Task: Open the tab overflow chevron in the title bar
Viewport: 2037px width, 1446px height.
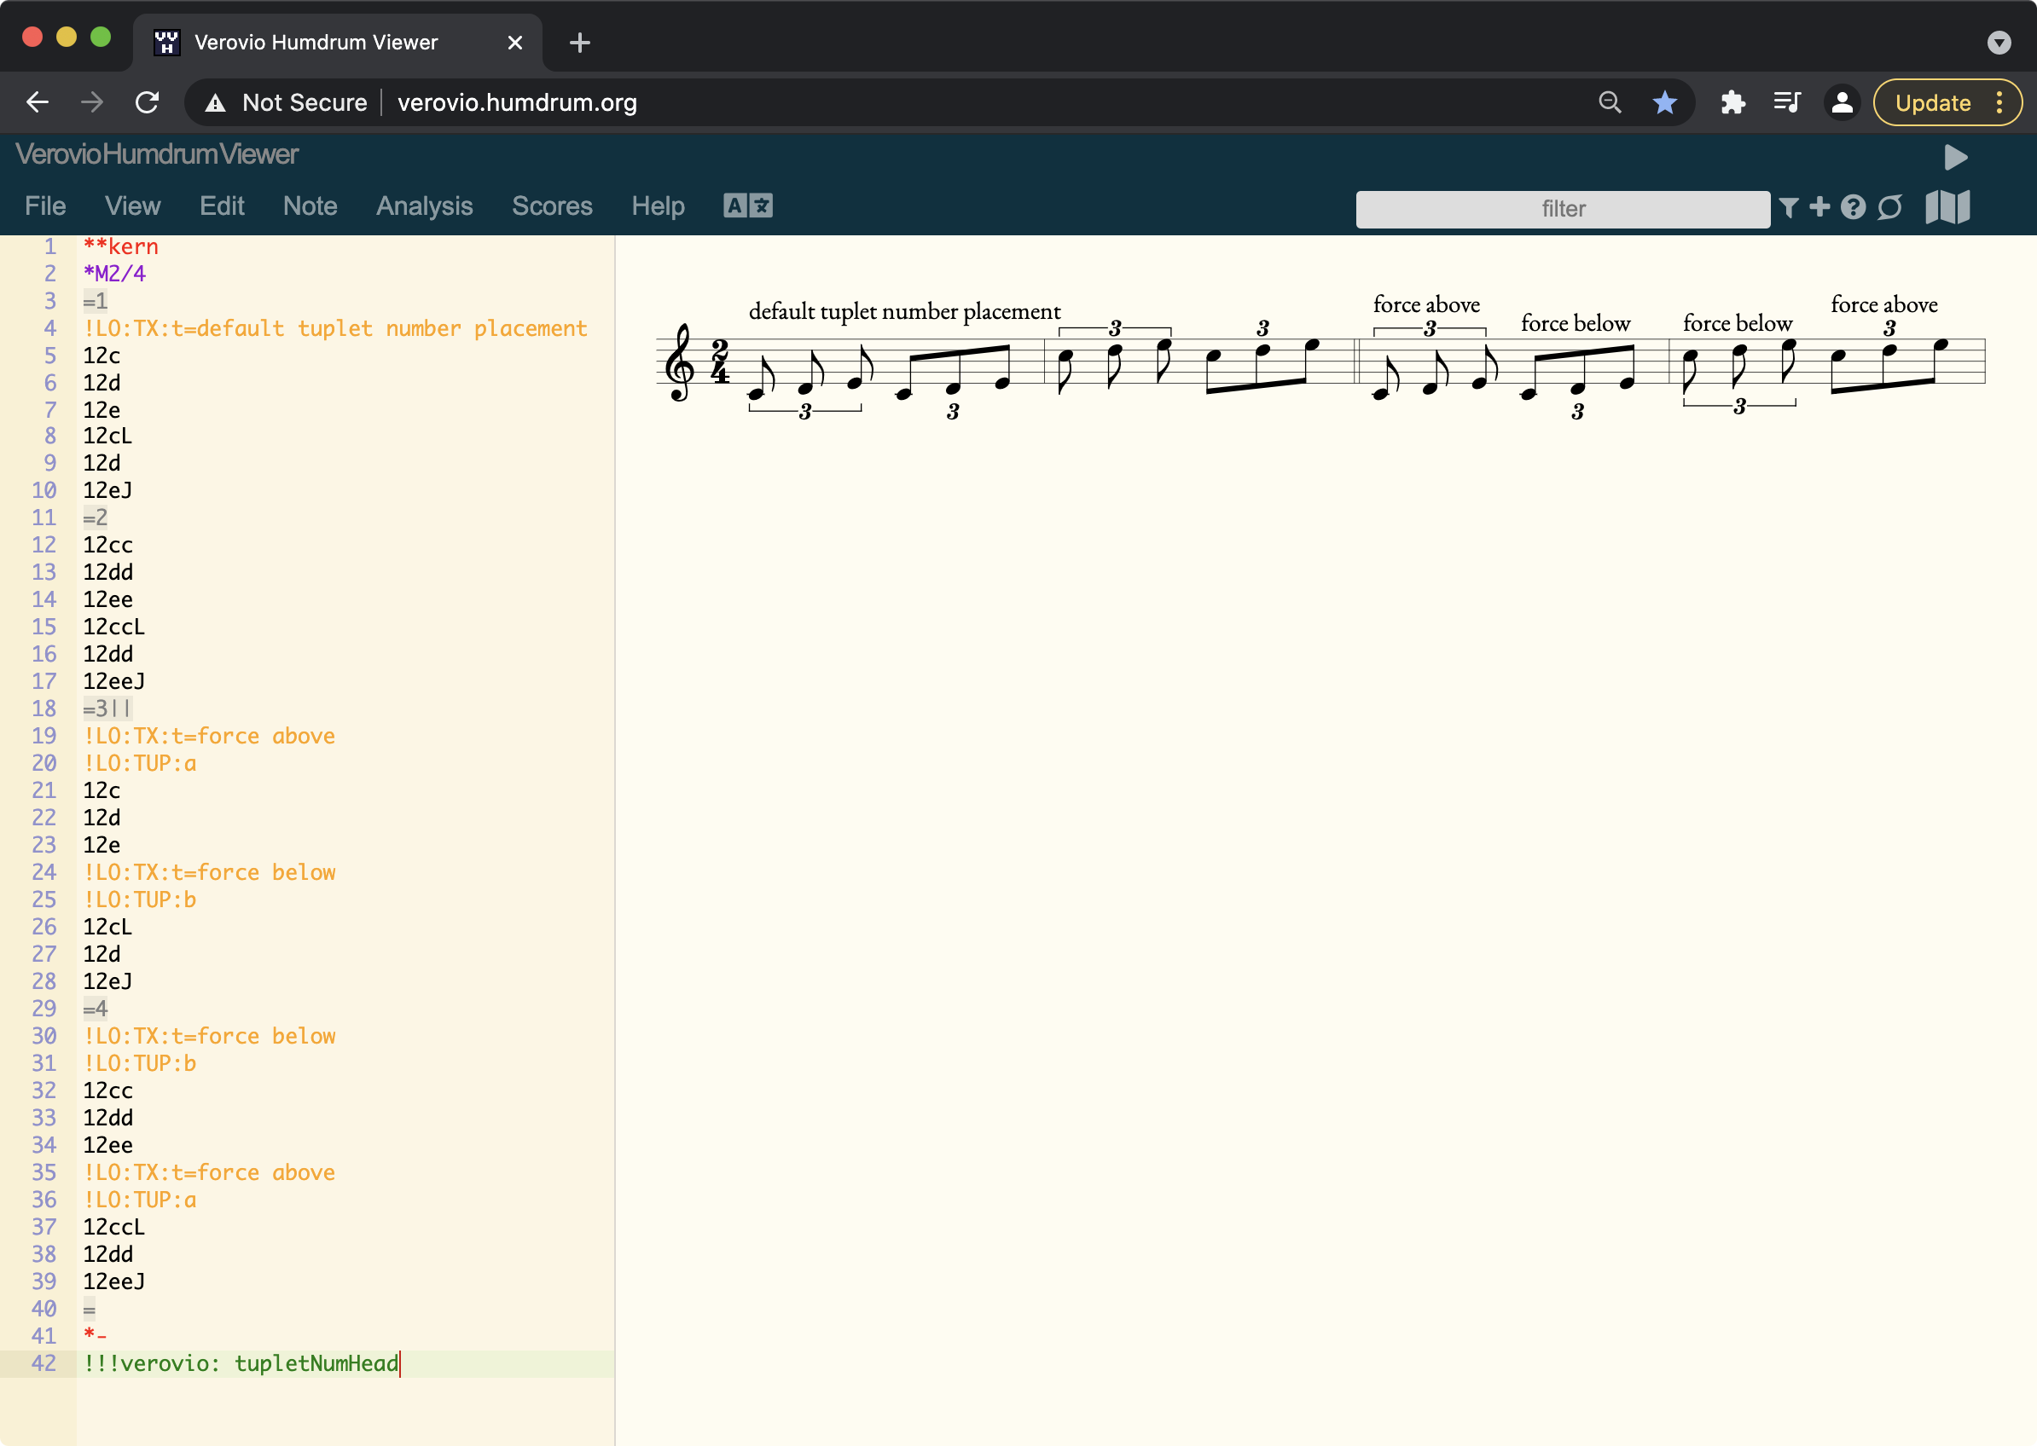Action: (x=1999, y=42)
